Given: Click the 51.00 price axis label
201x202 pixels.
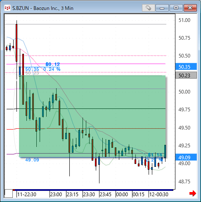Looking at the screenshot, I should 184,20.
